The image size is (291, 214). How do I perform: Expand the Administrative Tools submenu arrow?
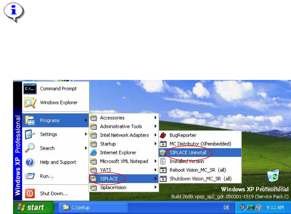pyautogui.click(x=155, y=126)
